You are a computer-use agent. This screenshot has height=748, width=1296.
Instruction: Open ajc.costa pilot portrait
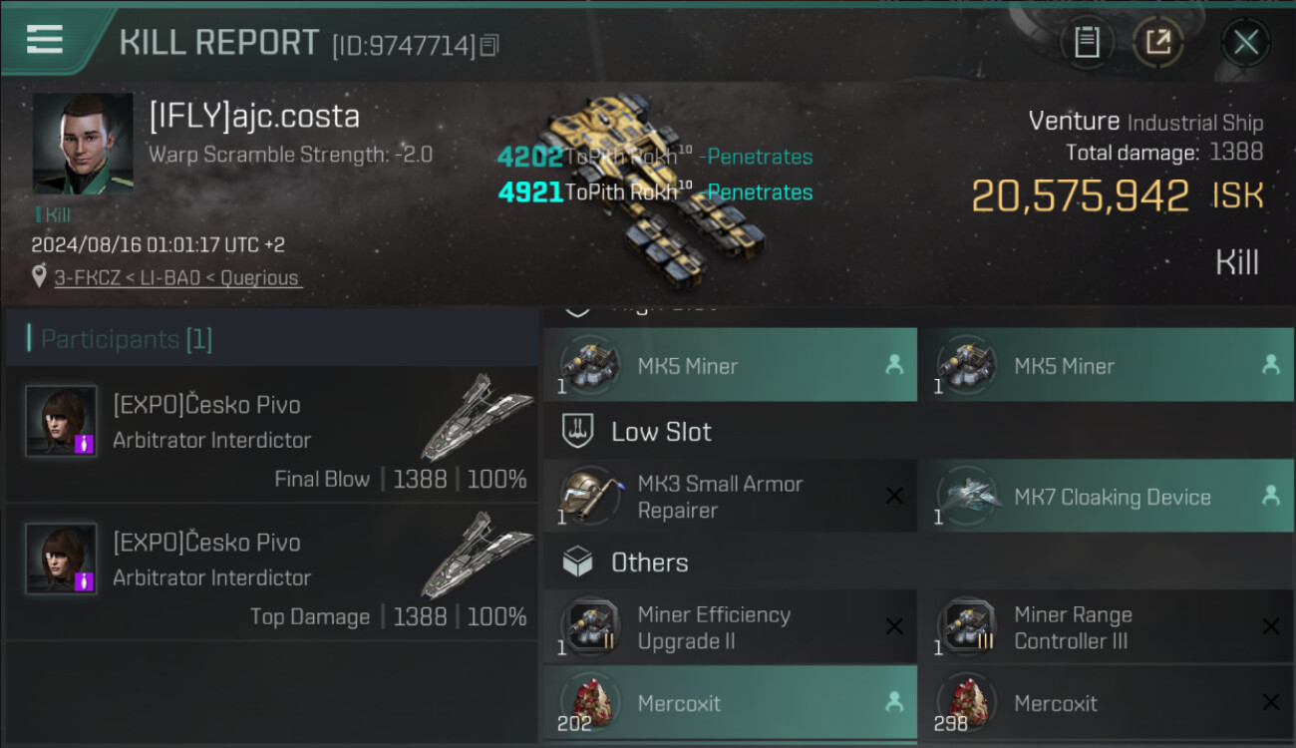point(83,145)
